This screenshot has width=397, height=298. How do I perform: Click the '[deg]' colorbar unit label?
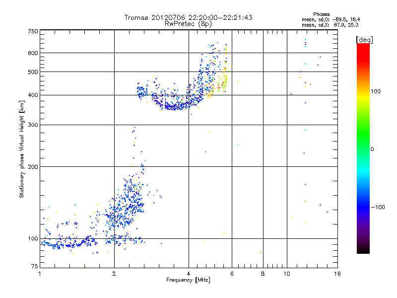pos(364,40)
